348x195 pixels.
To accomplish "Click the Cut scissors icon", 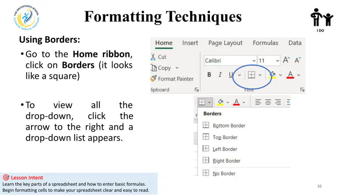I will coord(153,57).
